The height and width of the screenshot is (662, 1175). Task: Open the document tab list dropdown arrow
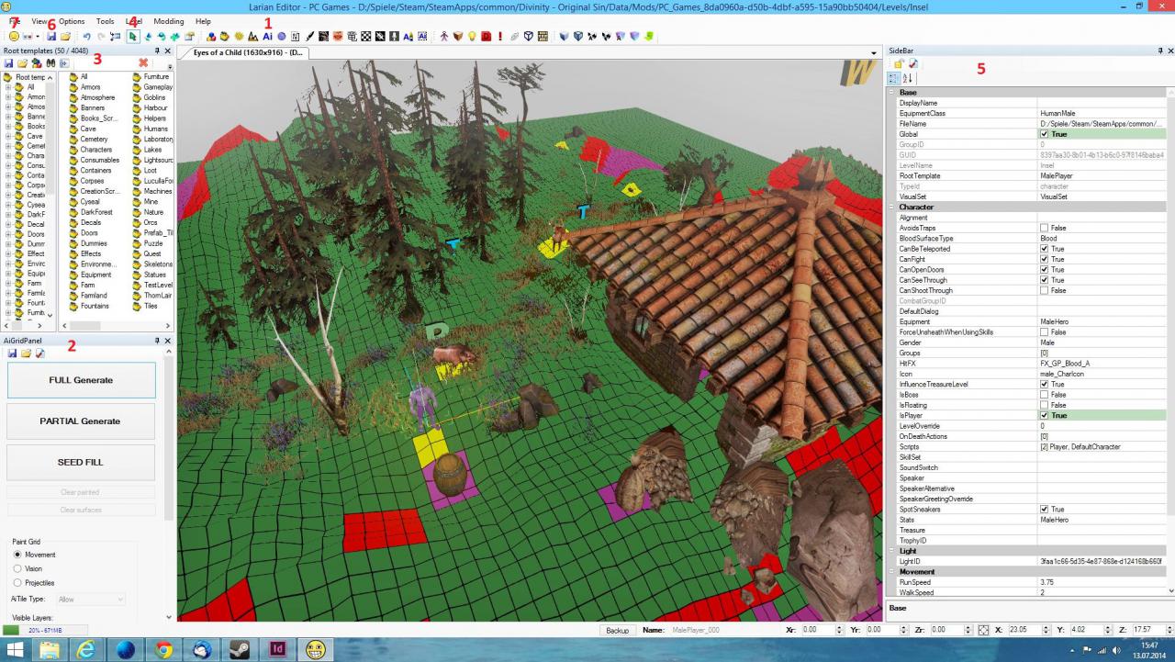874,53
